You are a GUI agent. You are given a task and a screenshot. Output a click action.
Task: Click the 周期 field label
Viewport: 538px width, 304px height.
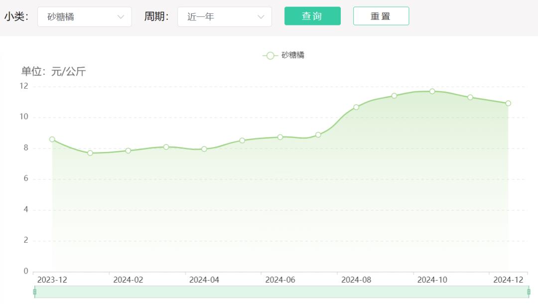tap(156, 16)
